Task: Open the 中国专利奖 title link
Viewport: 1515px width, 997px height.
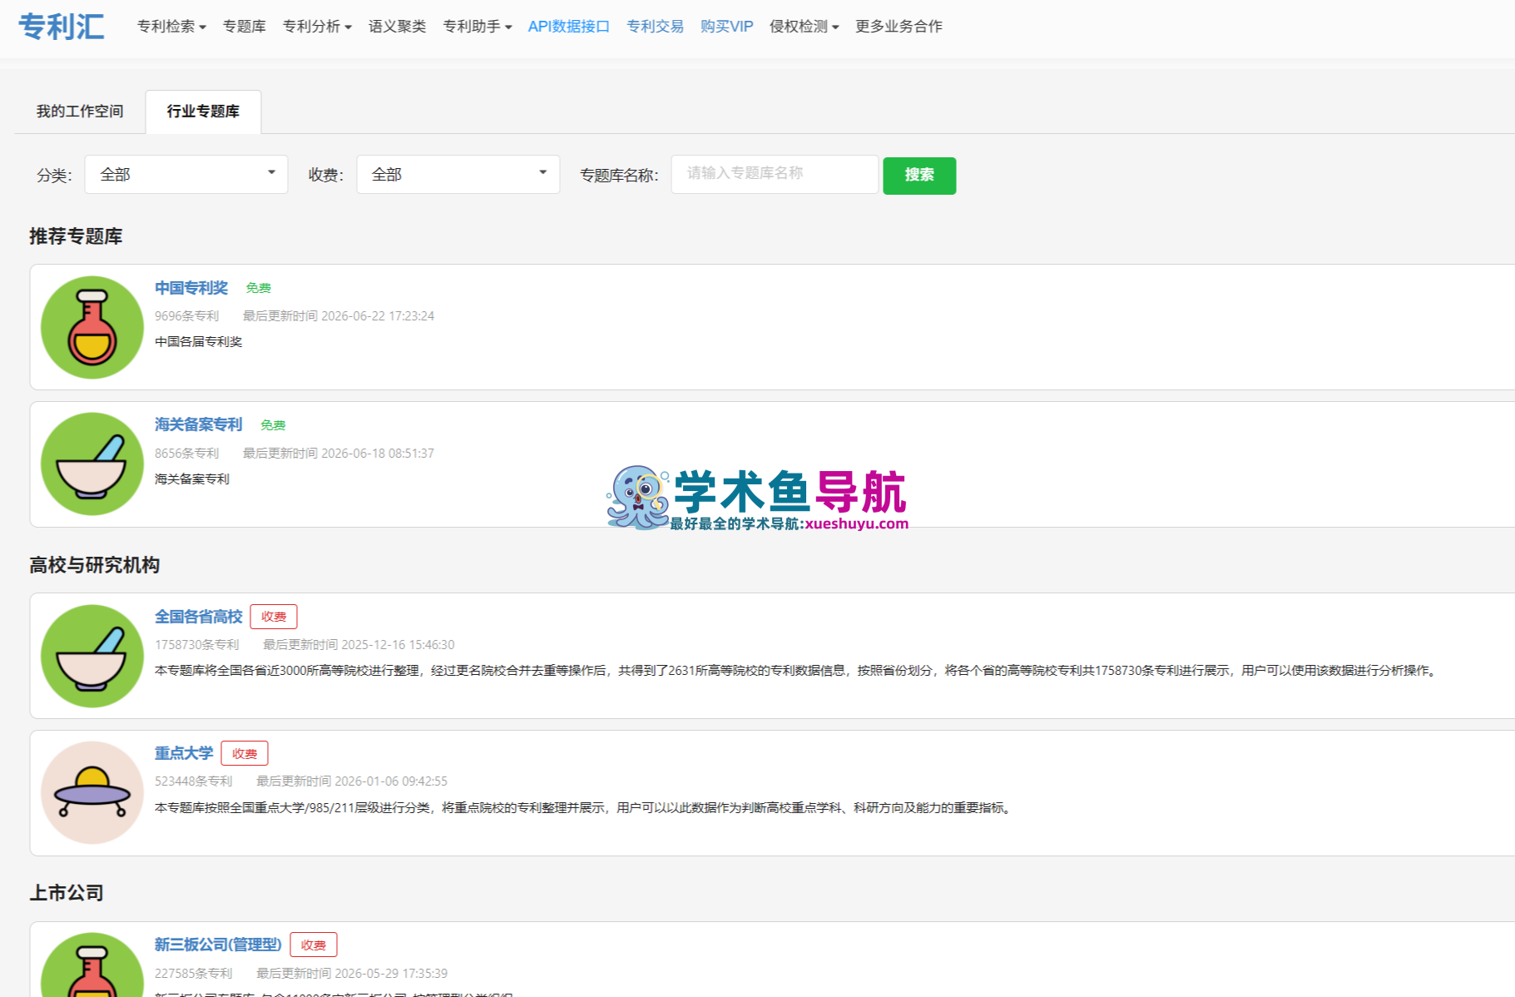Action: click(191, 288)
